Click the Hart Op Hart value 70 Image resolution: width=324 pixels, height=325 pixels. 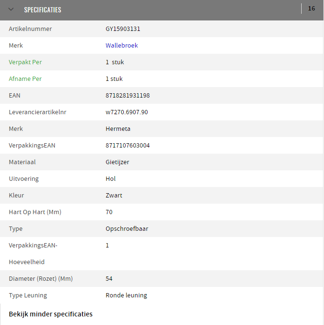tap(109, 212)
